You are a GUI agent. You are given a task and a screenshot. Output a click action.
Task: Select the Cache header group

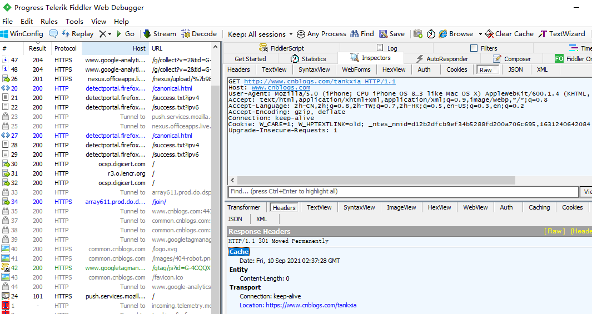pyautogui.click(x=239, y=252)
